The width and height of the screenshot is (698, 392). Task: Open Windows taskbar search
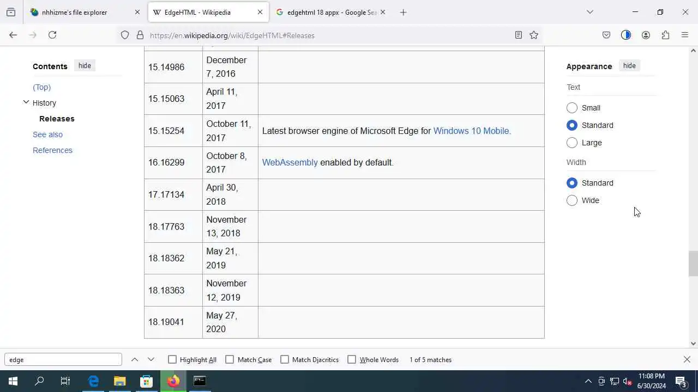(x=39, y=381)
